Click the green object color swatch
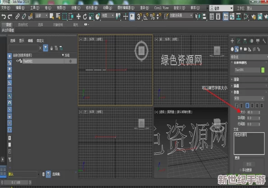The image size is (268, 188). pyautogui.click(x=263, y=70)
